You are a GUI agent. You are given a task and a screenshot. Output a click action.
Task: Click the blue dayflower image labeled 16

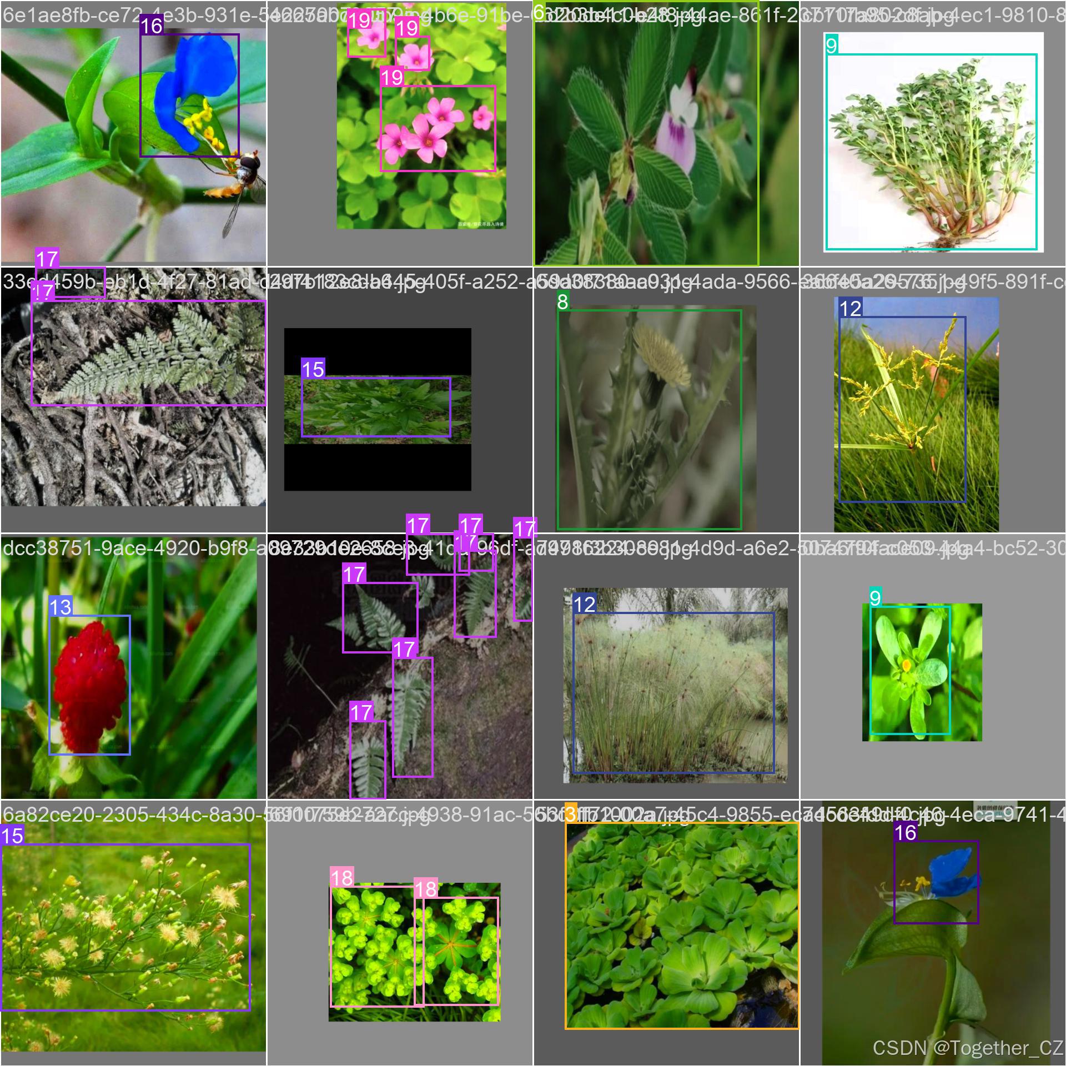(x=189, y=95)
